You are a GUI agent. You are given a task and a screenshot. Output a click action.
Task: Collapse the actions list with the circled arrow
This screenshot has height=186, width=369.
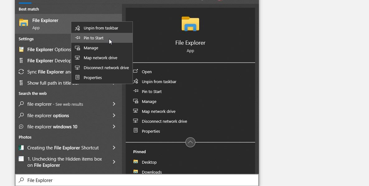click(x=190, y=142)
